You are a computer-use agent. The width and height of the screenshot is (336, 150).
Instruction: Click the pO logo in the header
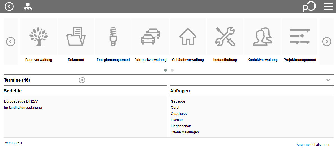click(x=309, y=7)
